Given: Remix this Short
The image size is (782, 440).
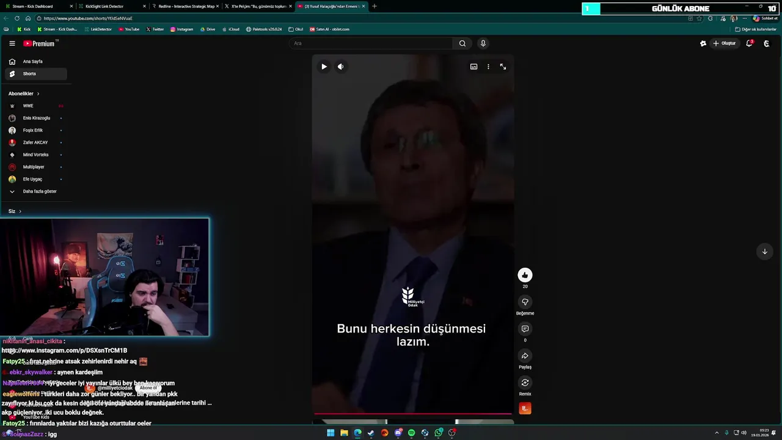Looking at the screenshot, I should pos(525,383).
